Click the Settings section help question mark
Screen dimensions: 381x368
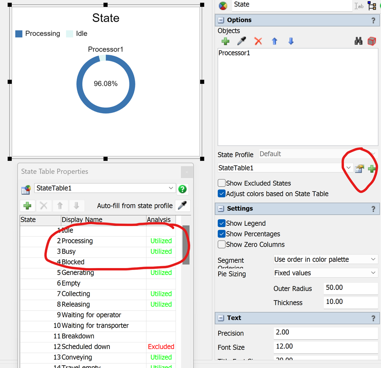click(373, 209)
